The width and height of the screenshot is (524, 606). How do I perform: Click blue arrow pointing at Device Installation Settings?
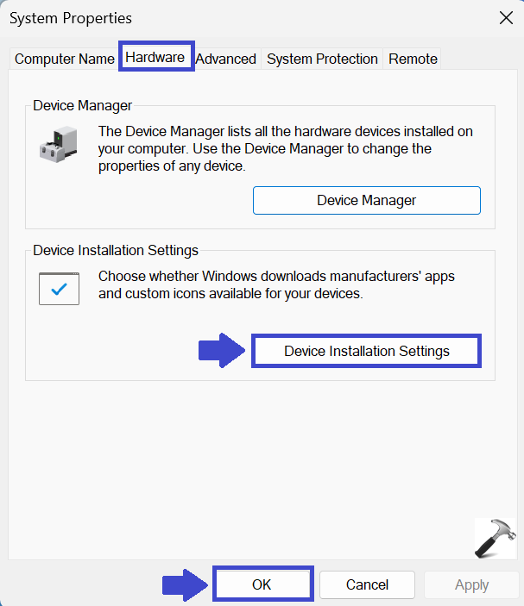(x=223, y=351)
